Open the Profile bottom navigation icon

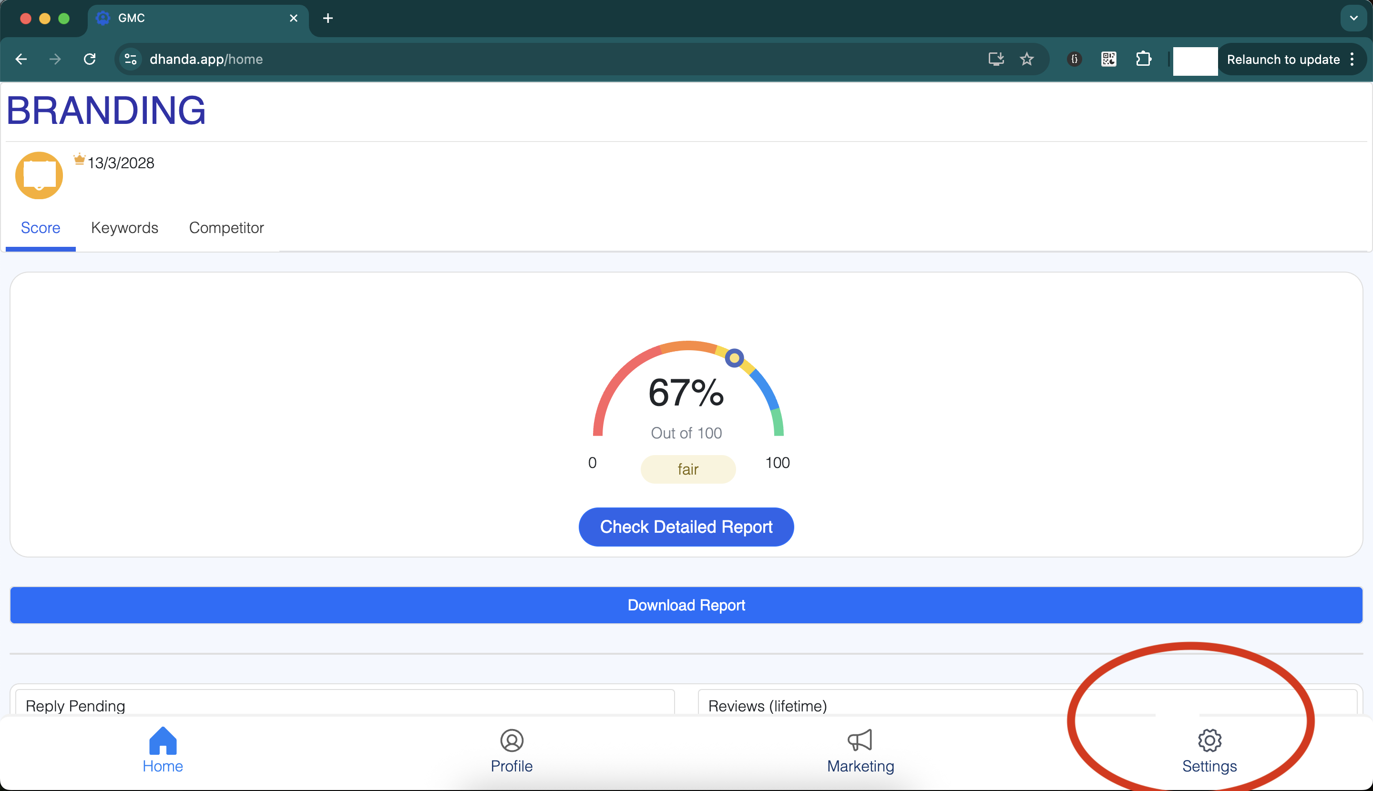tap(512, 750)
